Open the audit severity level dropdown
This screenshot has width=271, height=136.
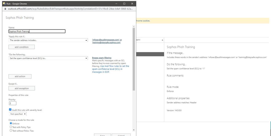[x=18, y=114]
